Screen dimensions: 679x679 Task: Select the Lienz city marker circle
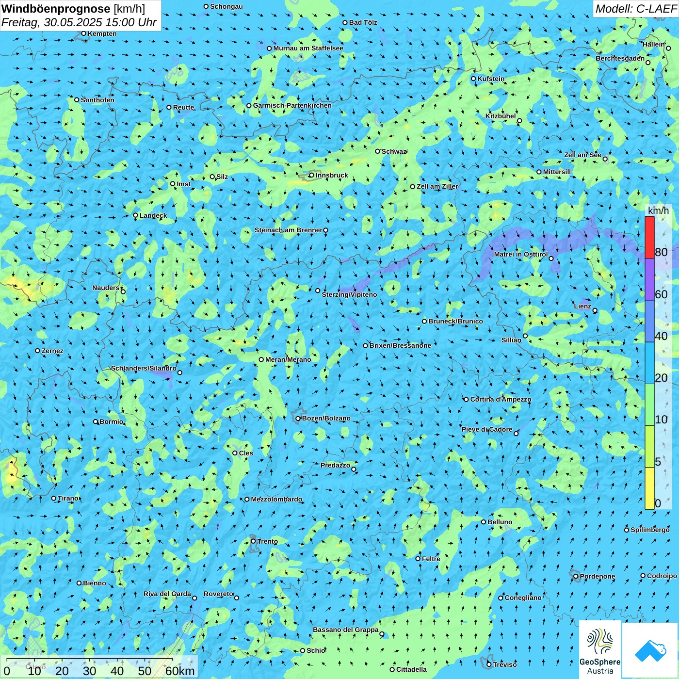click(x=595, y=310)
